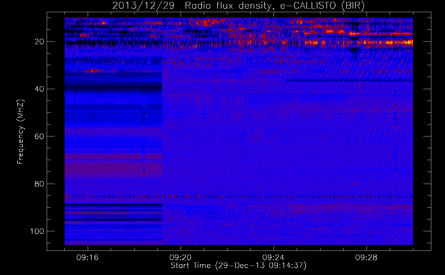Select the 09:24 time tick label

(273, 258)
